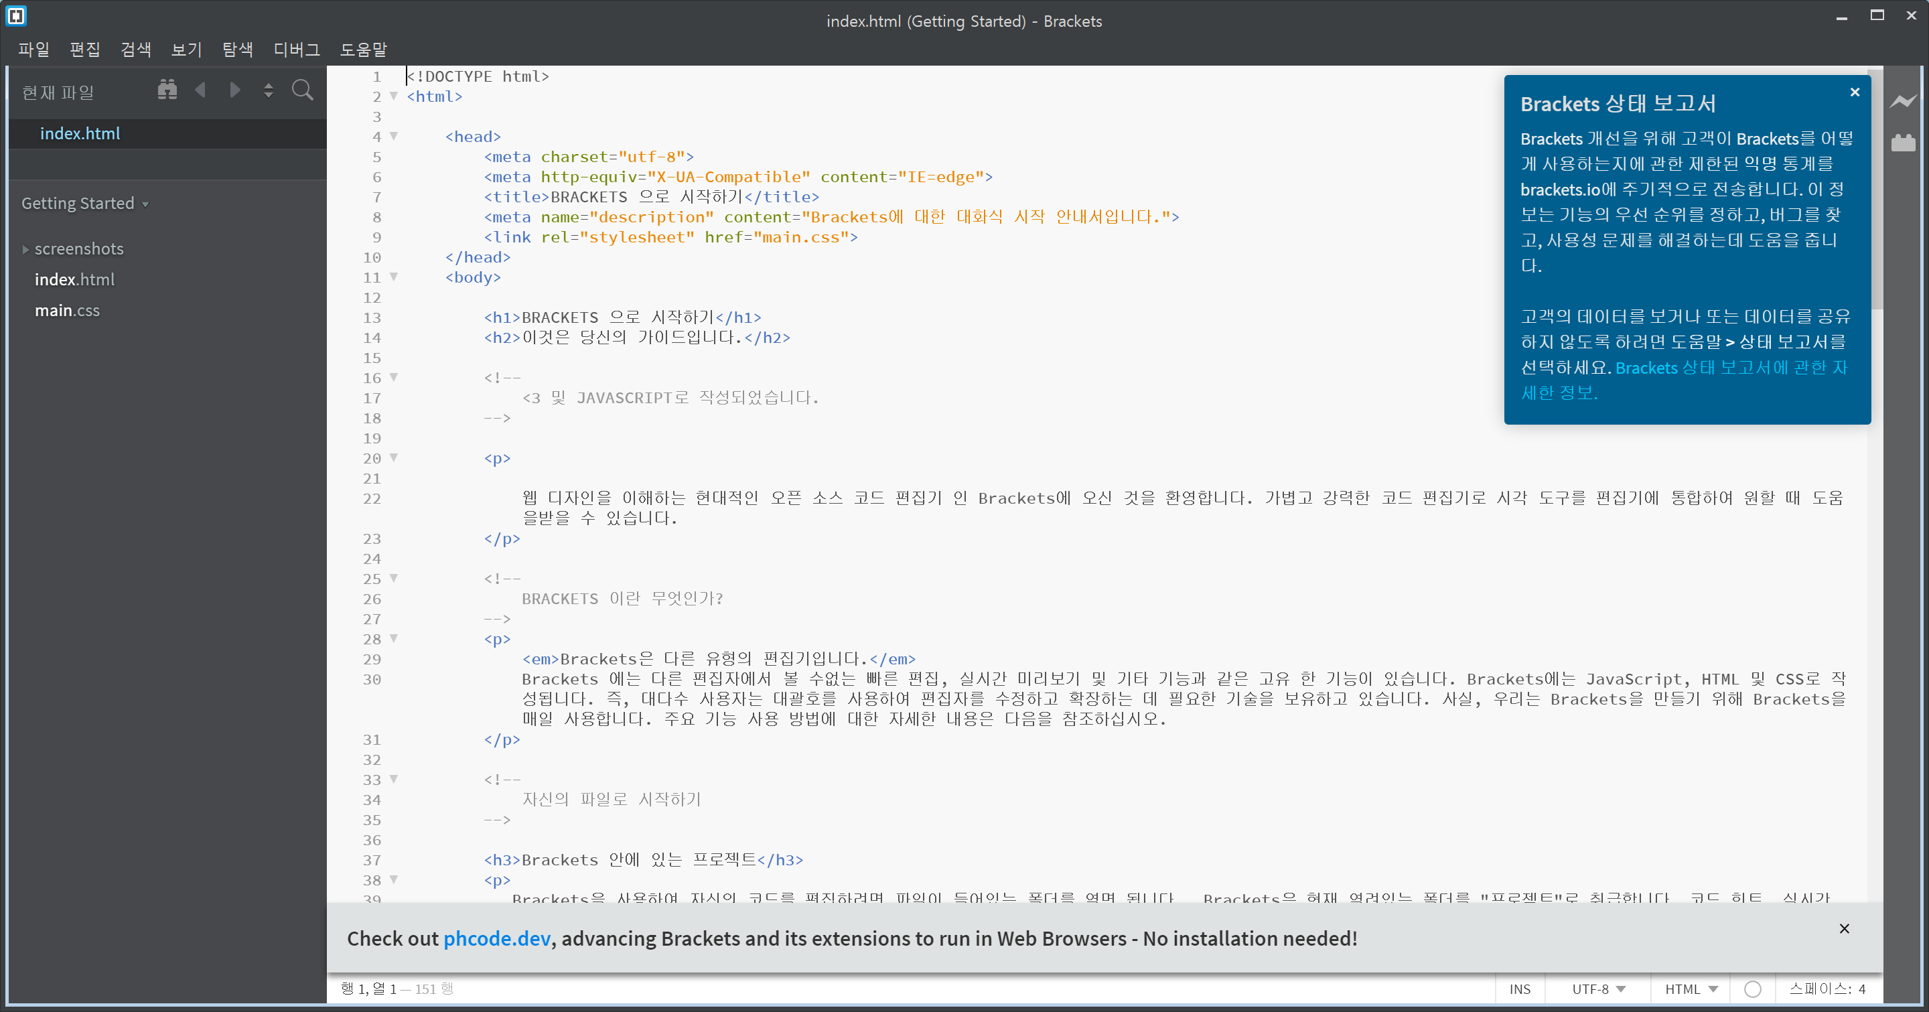Maximize the Brackets window

[1877, 15]
